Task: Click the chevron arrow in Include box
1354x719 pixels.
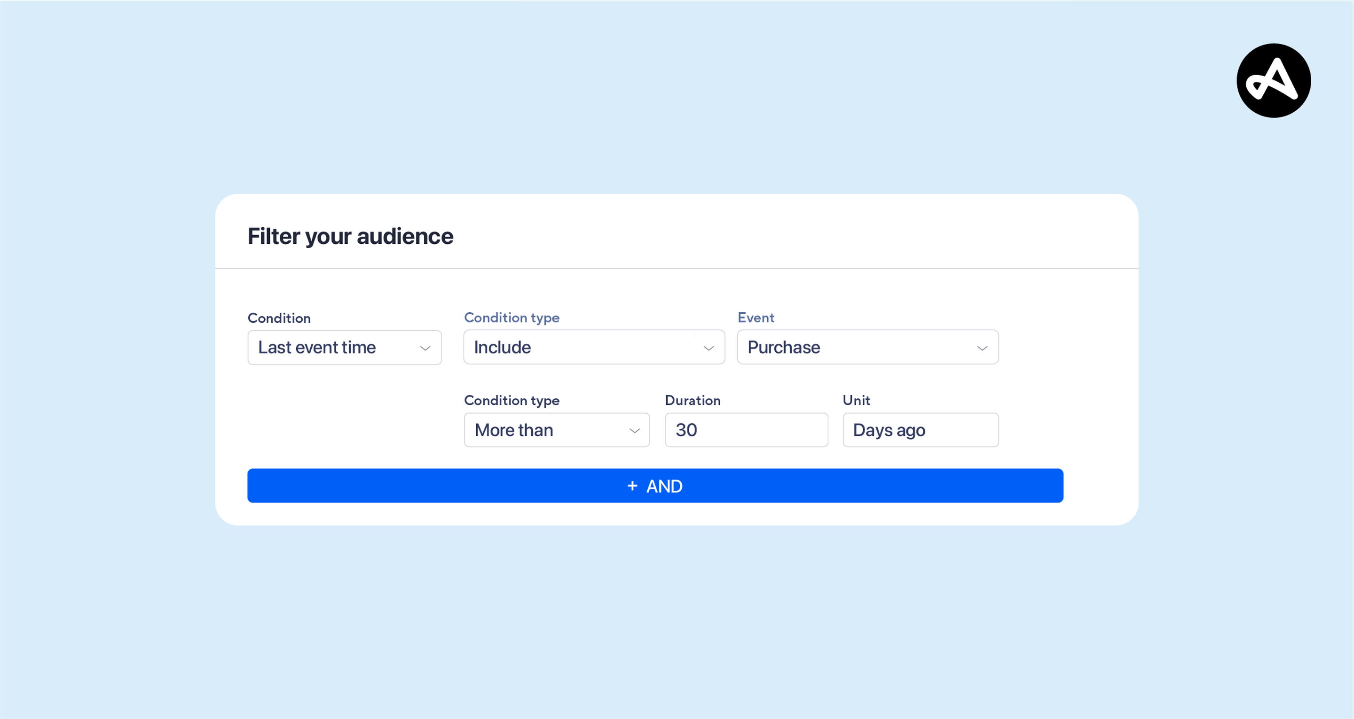Action: (708, 348)
